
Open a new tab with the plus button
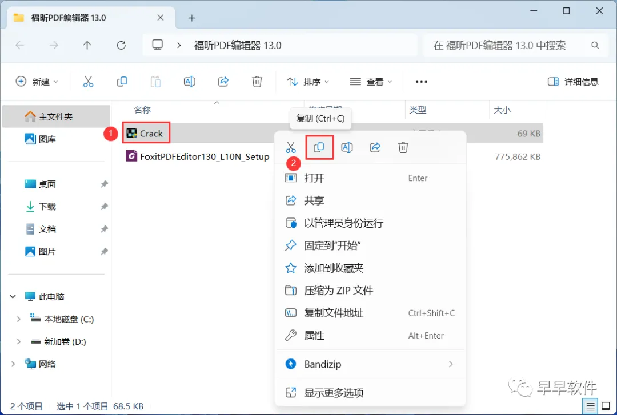coord(191,18)
